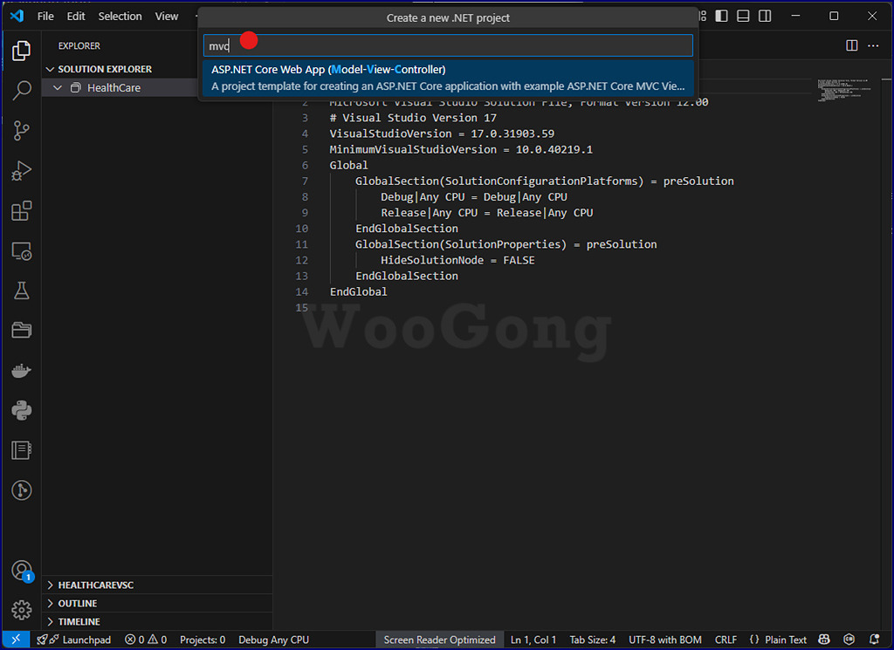
Task: Open the File menu
Action: coord(45,17)
